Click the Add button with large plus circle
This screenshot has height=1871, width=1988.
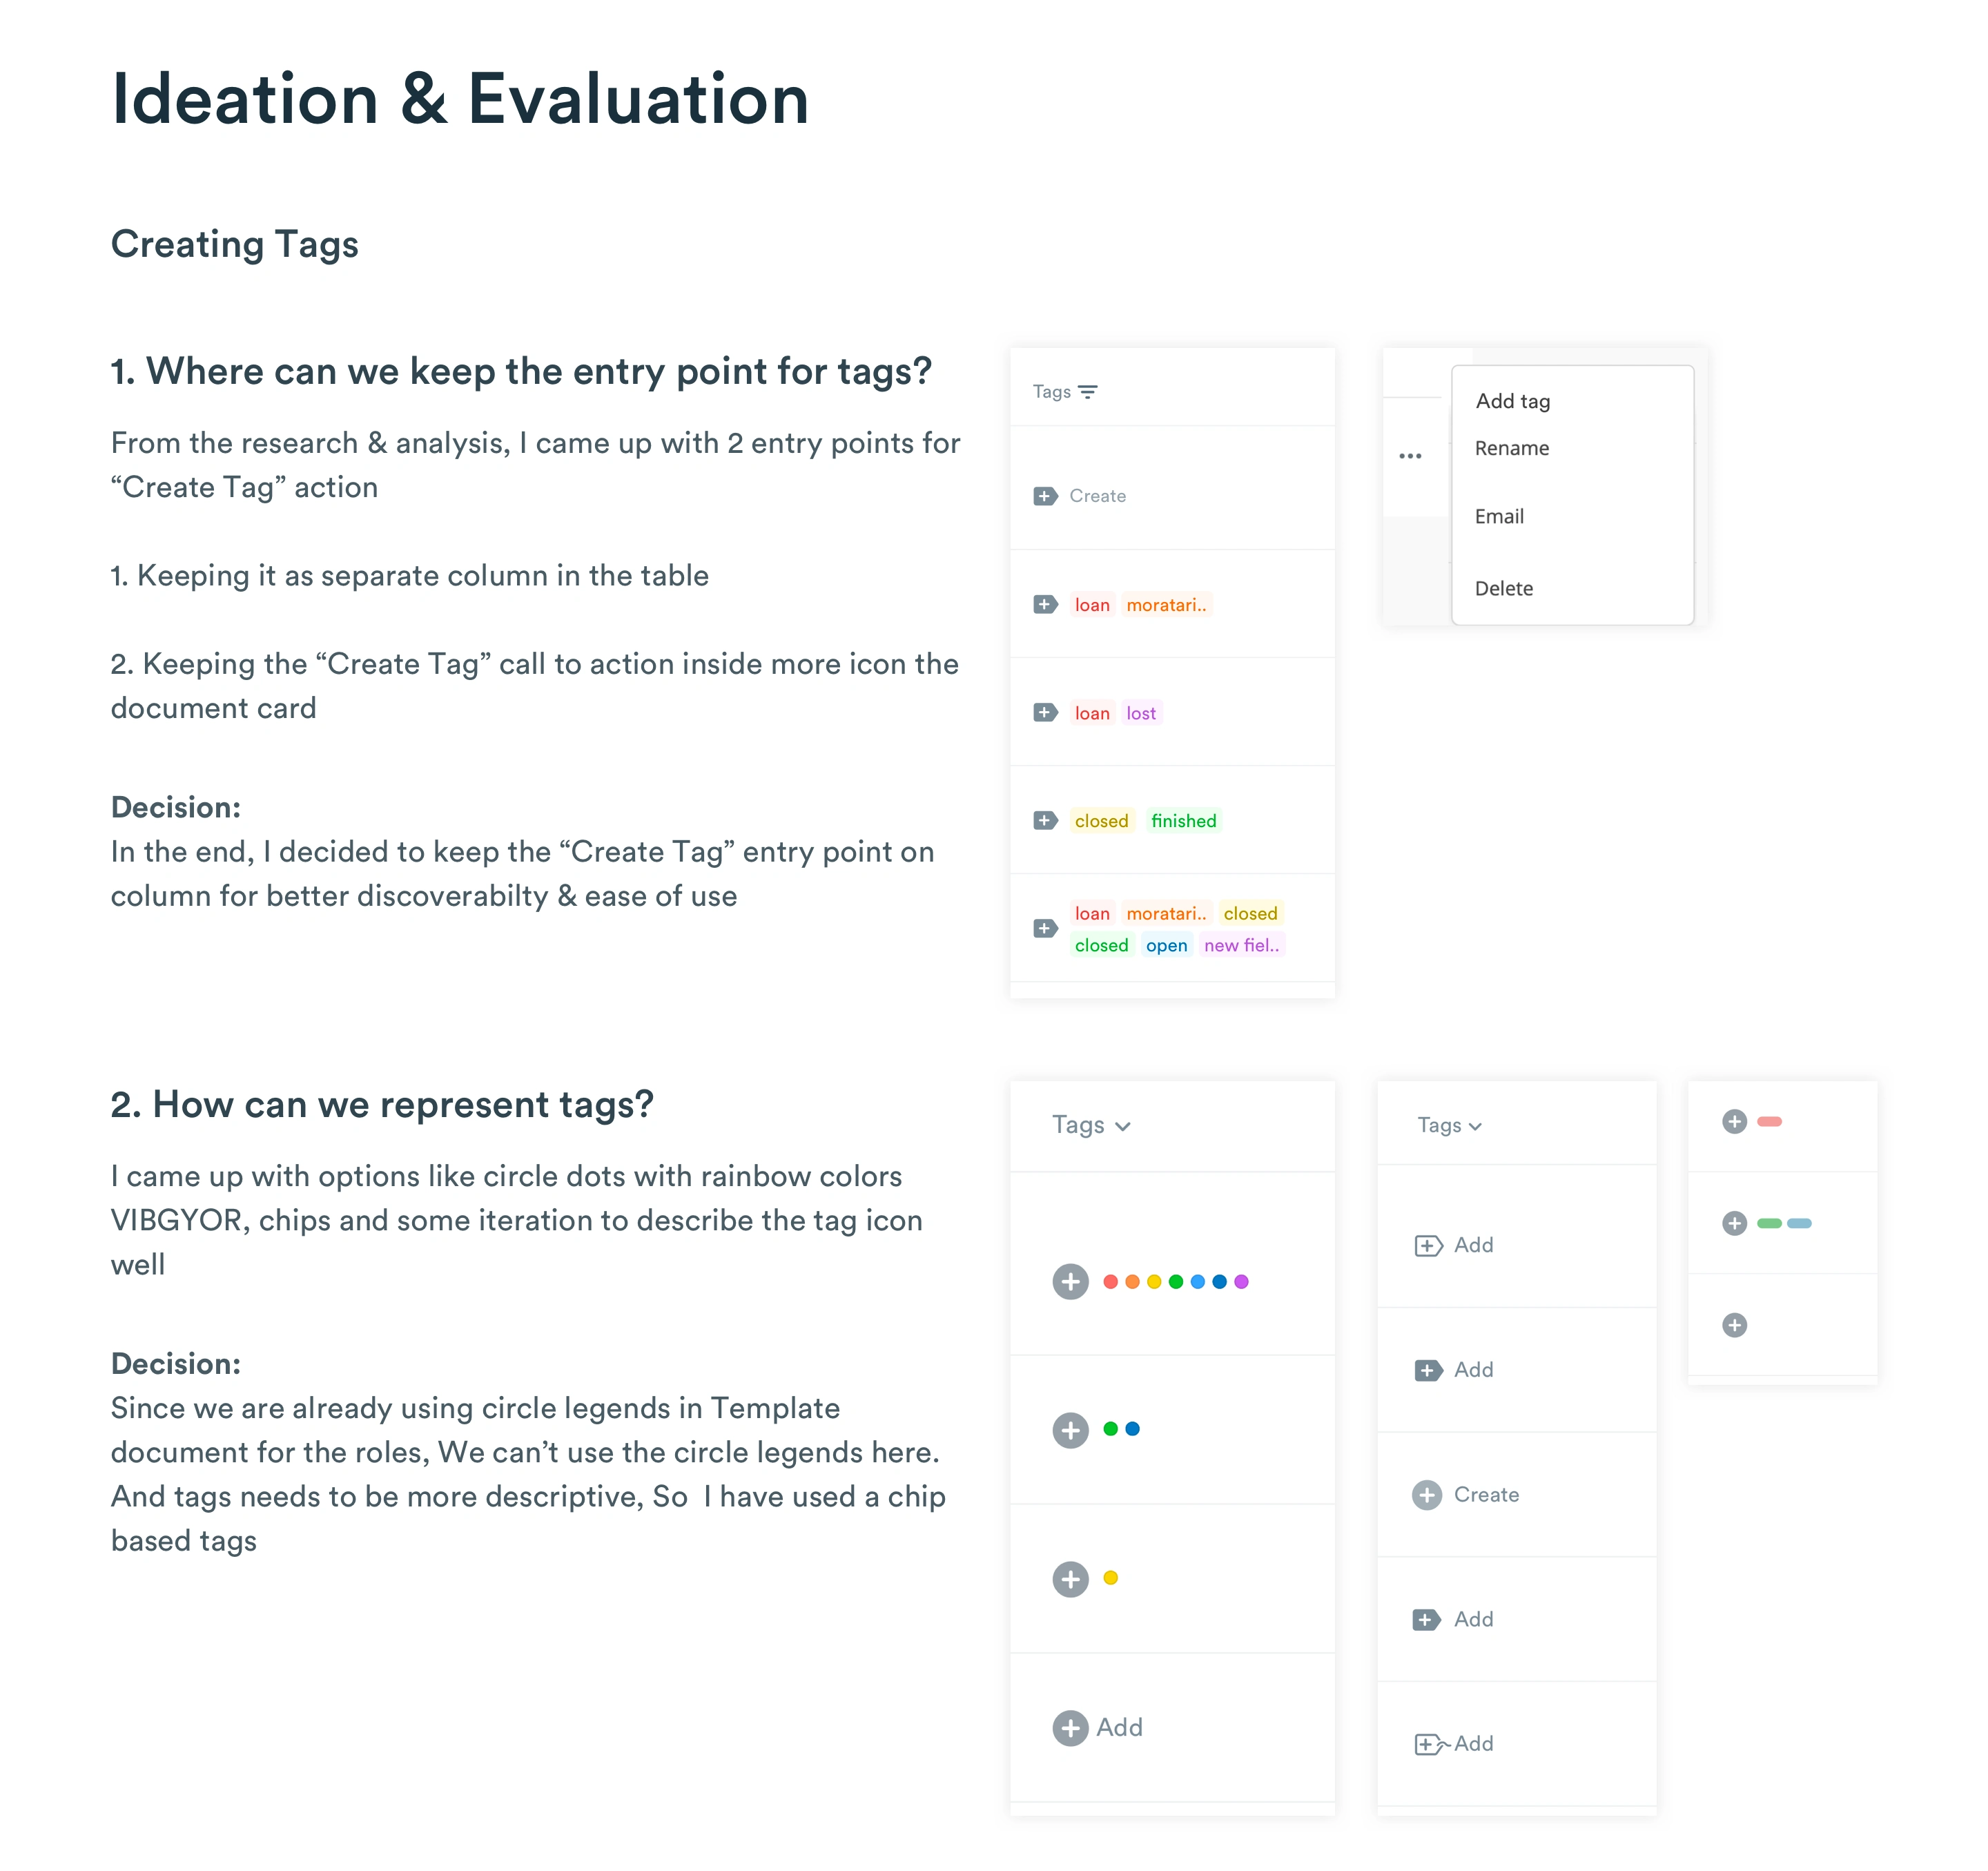1098,1728
